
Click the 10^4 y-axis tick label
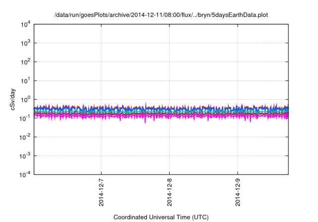25,24
